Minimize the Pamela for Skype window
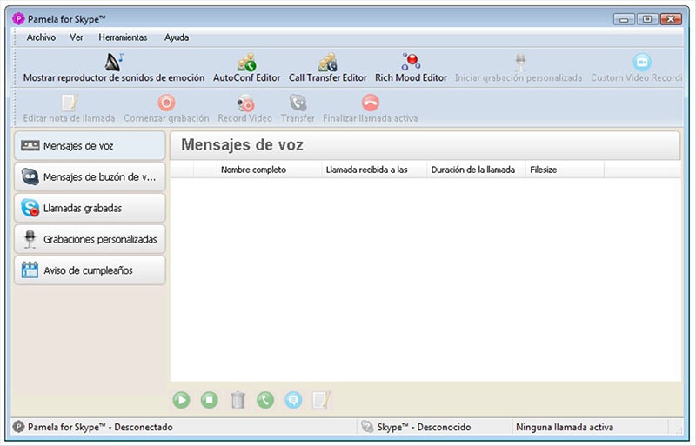This screenshot has width=696, height=446. pyautogui.click(x=624, y=19)
